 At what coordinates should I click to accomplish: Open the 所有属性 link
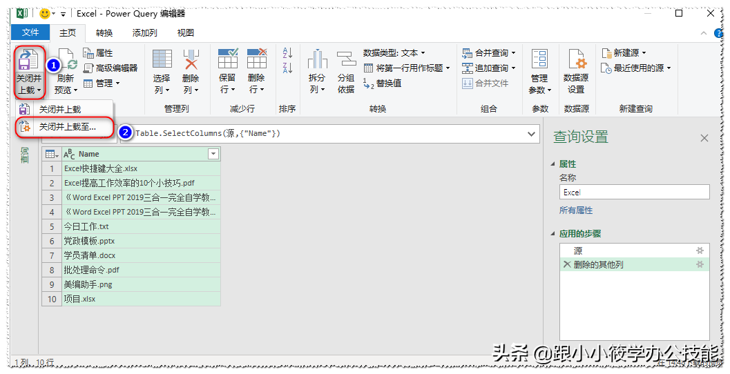point(576,210)
